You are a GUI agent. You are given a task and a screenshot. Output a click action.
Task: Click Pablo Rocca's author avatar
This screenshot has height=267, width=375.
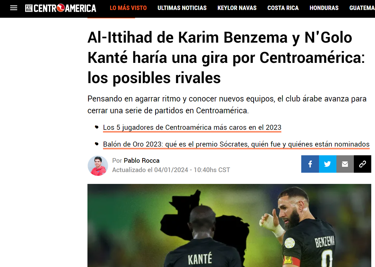pyautogui.click(x=98, y=166)
